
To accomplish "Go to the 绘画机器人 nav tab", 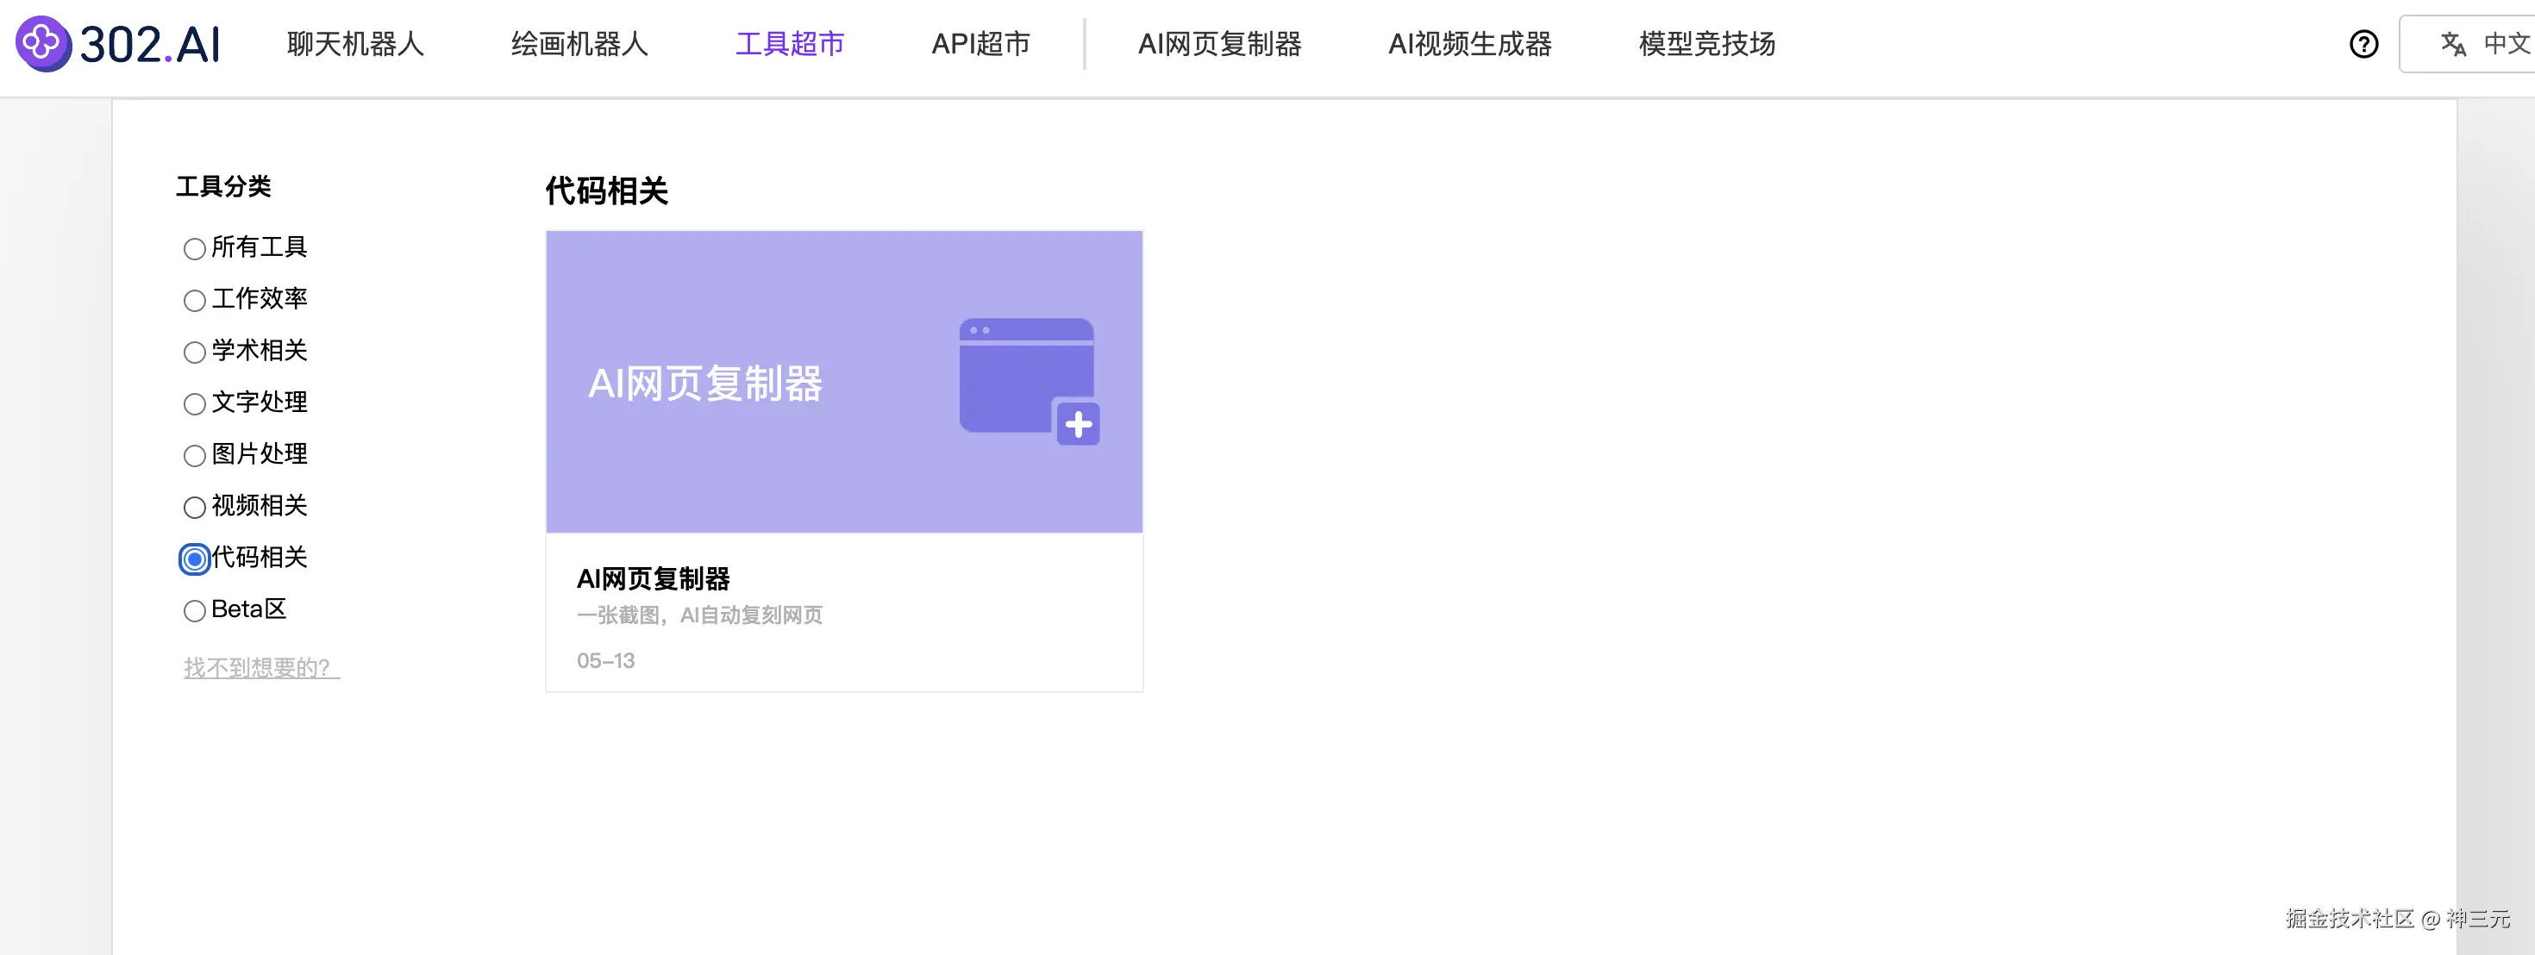I will click(579, 44).
